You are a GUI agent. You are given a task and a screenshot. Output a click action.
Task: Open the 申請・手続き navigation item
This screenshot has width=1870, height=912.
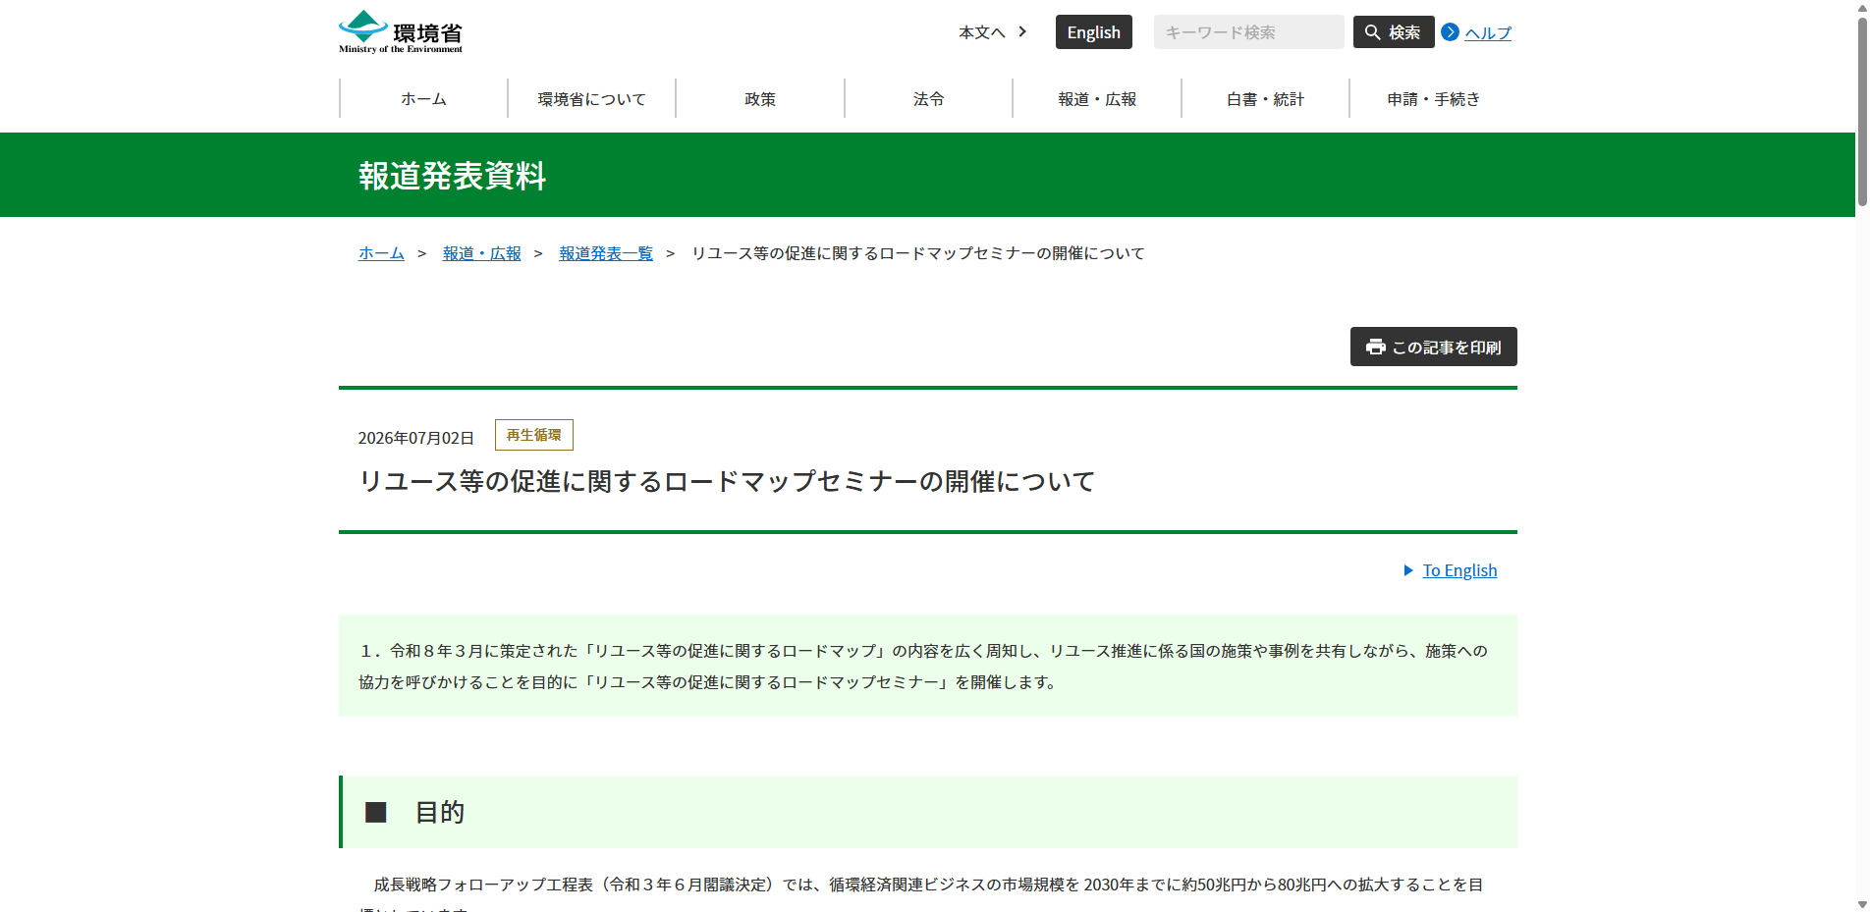pos(1433,99)
